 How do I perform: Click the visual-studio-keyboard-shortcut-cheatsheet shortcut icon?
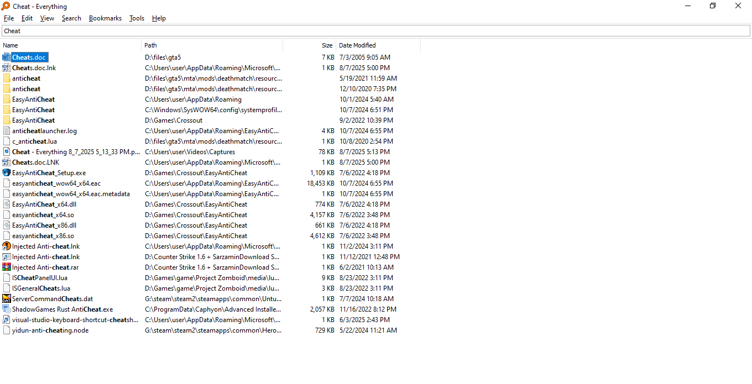click(7, 320)
